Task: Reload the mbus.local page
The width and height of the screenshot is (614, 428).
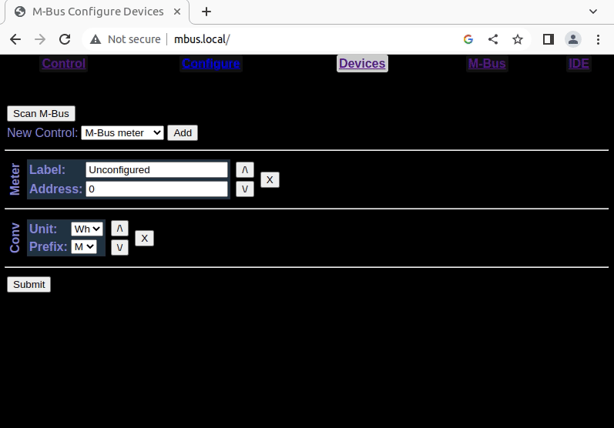Action: pos(65,39)
